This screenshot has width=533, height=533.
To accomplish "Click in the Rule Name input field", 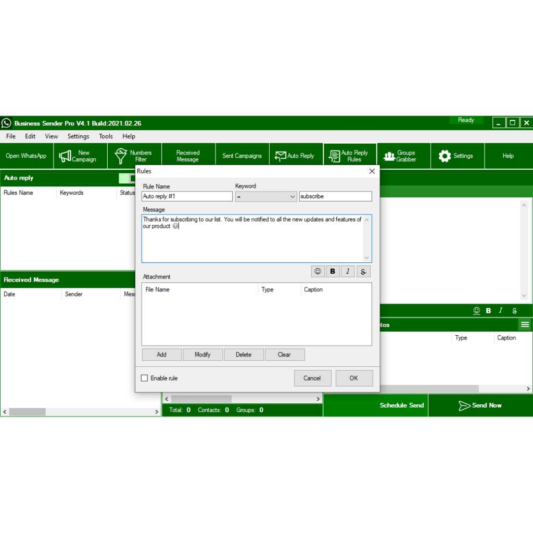I will click(x=187, y=197).
